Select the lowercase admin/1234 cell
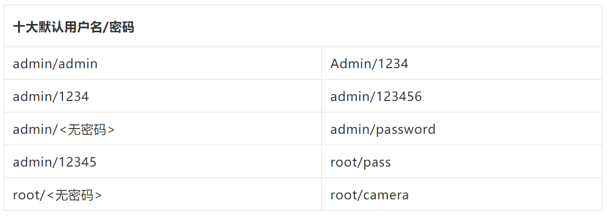 coord(51,97)
